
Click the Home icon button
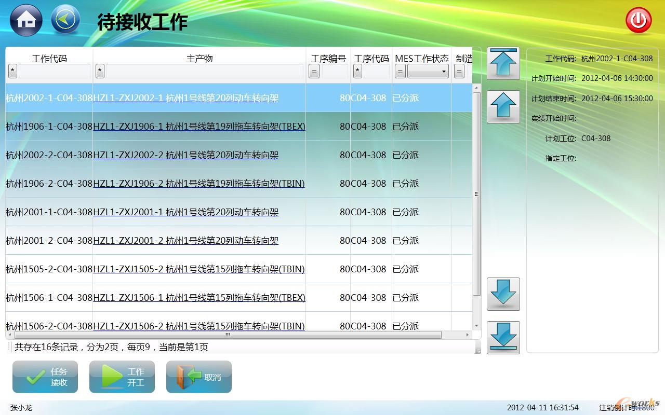click(x=26, y=20)
